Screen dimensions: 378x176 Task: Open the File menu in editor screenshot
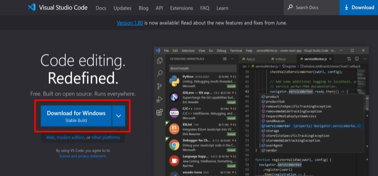click(166, 51)
